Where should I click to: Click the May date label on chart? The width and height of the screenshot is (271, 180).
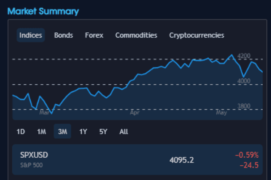point(221,113)
